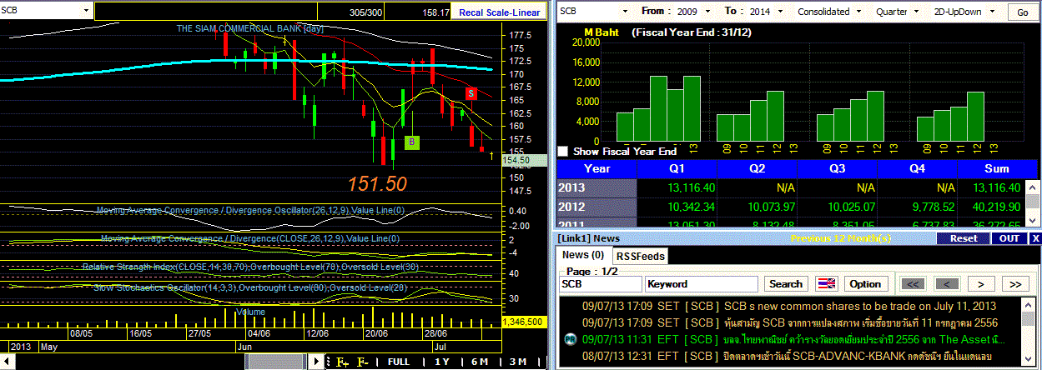Switch to the RSSFeeds tab
The width and height of the screenshot is (1042, 370).
pyautogui.click(x=642, y=256)
